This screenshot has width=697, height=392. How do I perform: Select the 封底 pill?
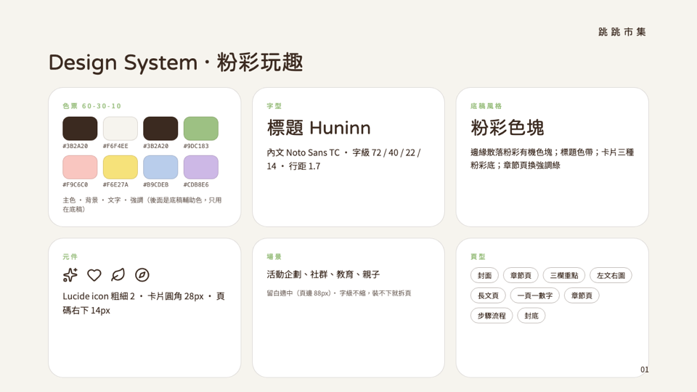point(531,316)
